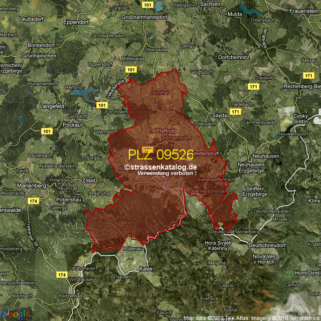Click the 171 shield above Rechenberg-Bienenmühle
321x321 pixels.
coord(308,75)
